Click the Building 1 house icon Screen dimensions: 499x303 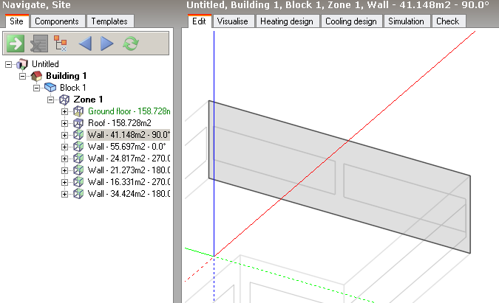coord(37,76)
